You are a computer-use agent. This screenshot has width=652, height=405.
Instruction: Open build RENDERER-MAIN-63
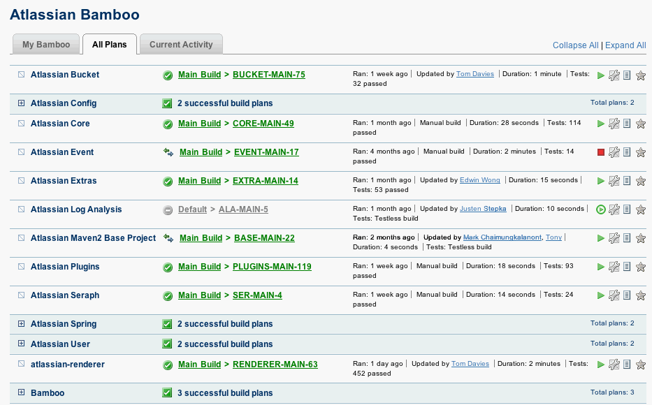coord(275,364)
